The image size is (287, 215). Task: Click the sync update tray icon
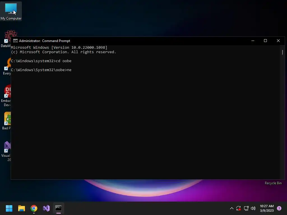[238, 208]
